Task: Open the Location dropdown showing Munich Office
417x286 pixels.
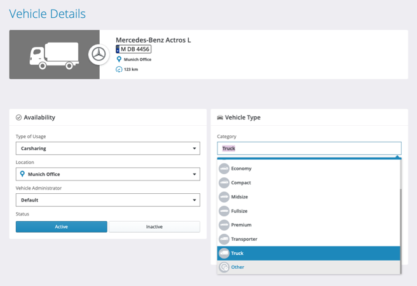Action: tap(107, 174)
